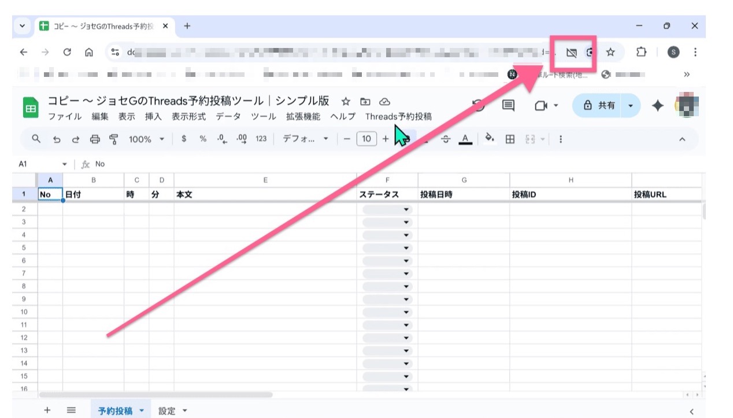Open the Meet call options arrow
The image size is (733, 418).
[x=556, y=106]
